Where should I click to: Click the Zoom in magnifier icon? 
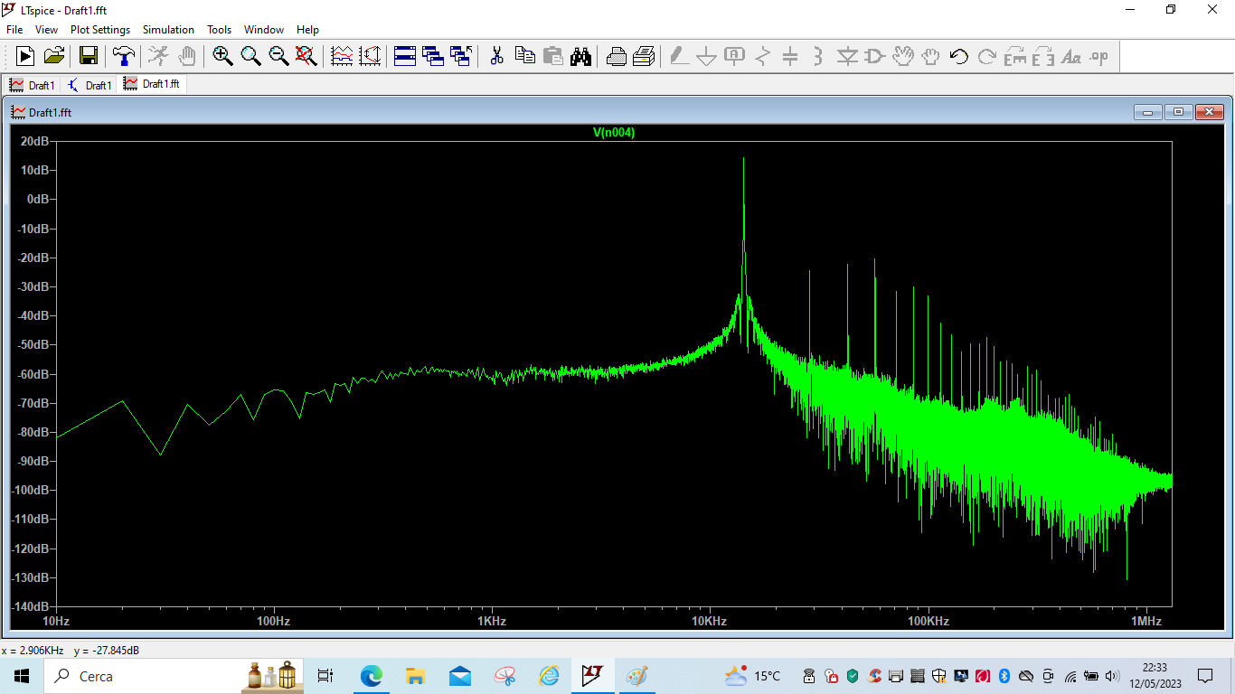(222, 56)
